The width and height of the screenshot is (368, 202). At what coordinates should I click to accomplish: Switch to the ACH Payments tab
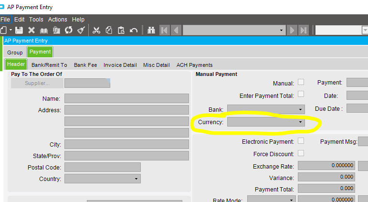(195, 65)
